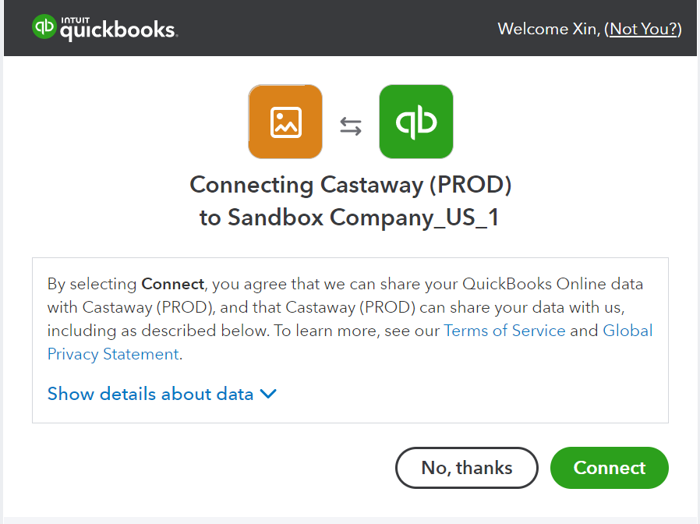Click the bidirectional sync arrows between app icons
This screenshot has width=700, height=524.
(x=350, y=125)
